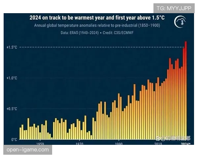
Task: Click the +1.5°C y-axis label
Action: 12,47
